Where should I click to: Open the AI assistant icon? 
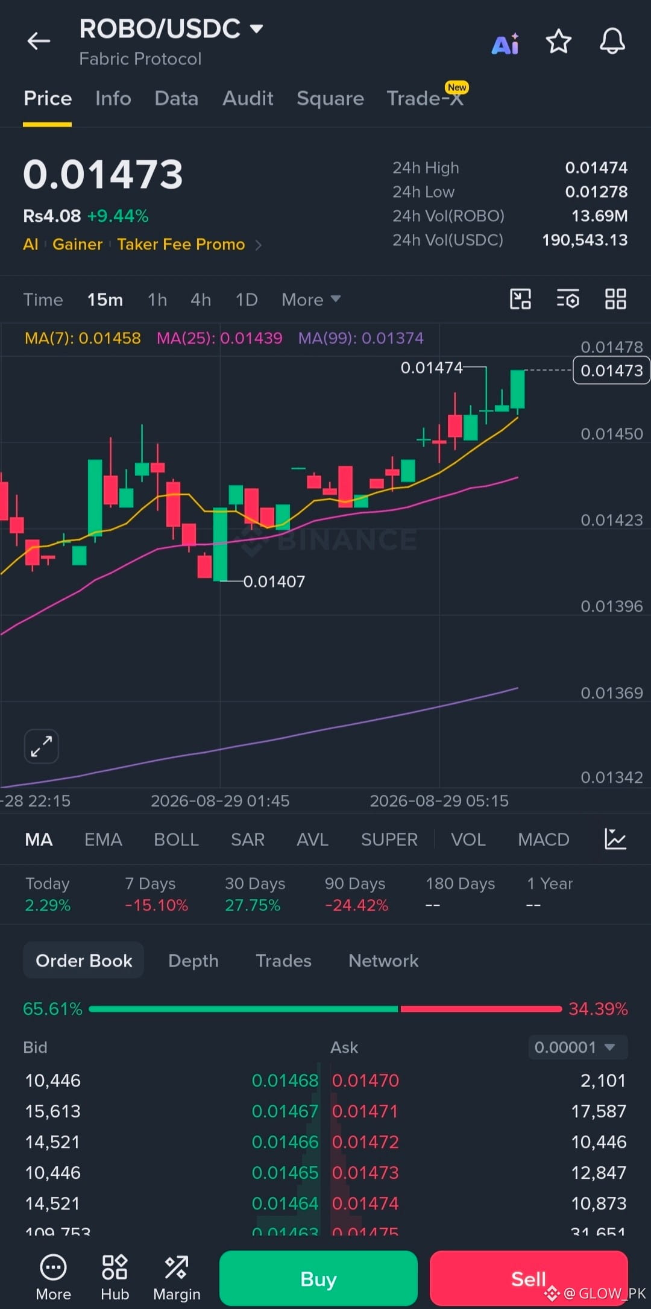coord(505,43)
